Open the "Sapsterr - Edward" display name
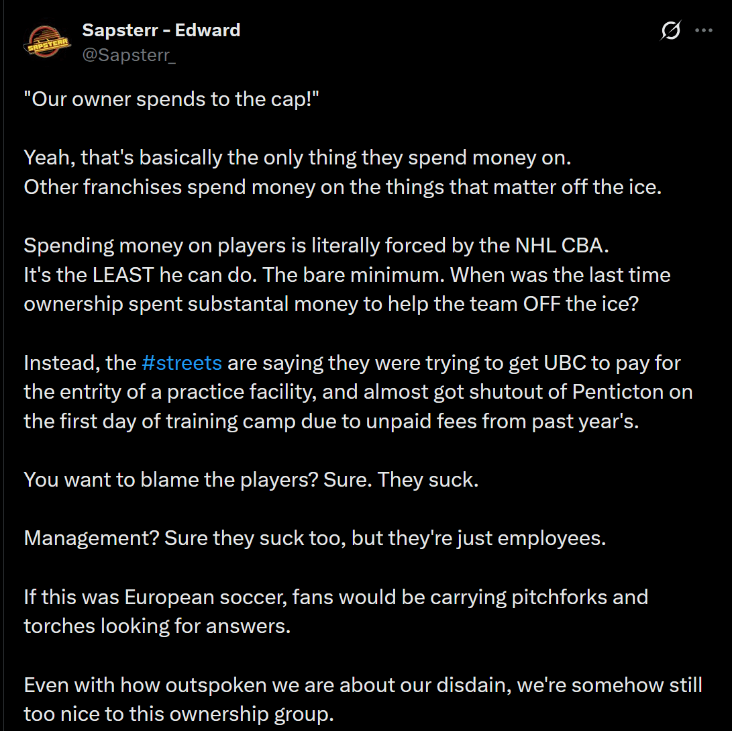Viewport: 732px width, 731px height. pos(160,30)
